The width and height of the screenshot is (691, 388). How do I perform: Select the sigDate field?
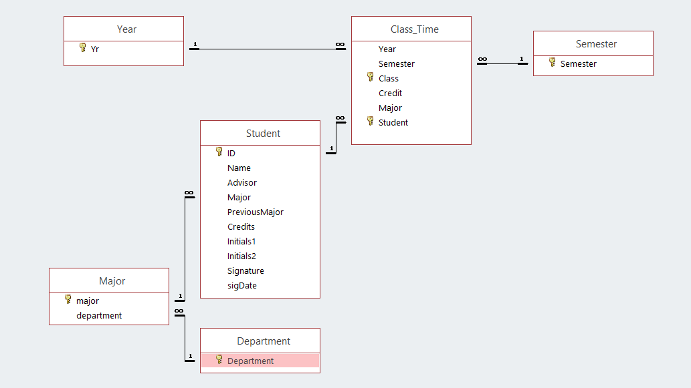pos(242,286)
